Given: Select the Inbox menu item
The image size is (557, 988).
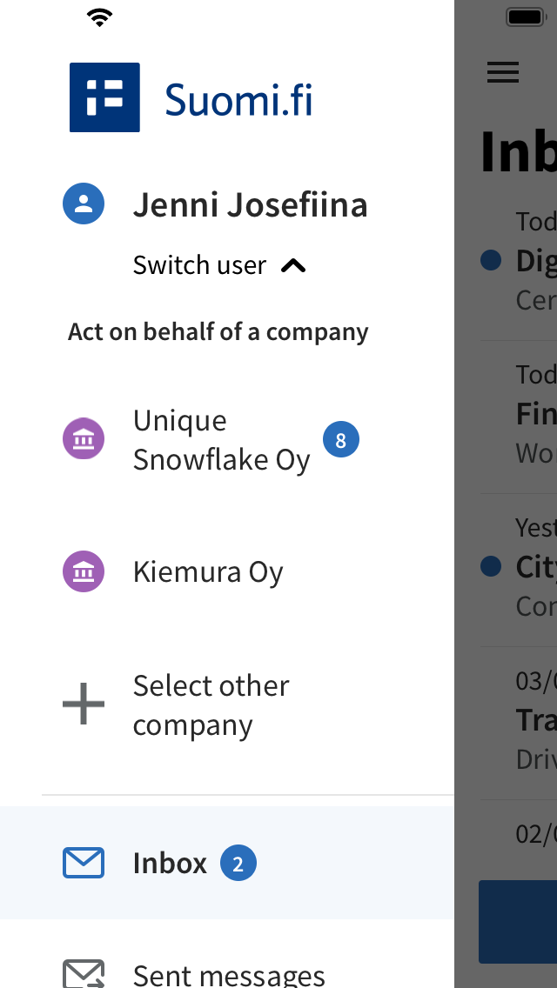Looking at the screenshot, I should 170,863.
